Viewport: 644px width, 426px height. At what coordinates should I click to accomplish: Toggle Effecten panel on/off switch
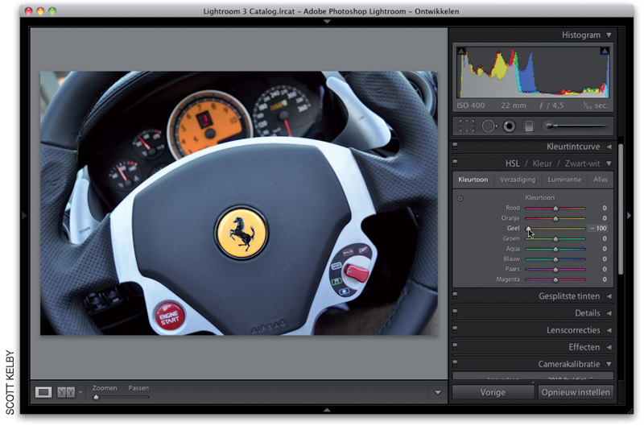(455, 346)
